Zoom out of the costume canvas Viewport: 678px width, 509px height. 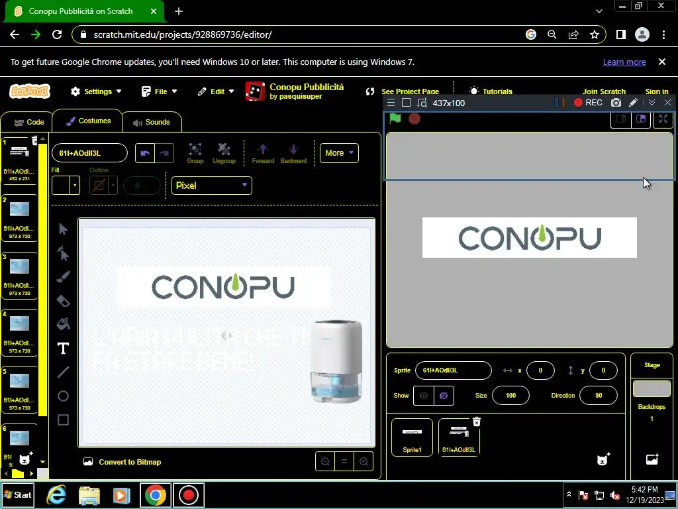(x=325, y=462)
